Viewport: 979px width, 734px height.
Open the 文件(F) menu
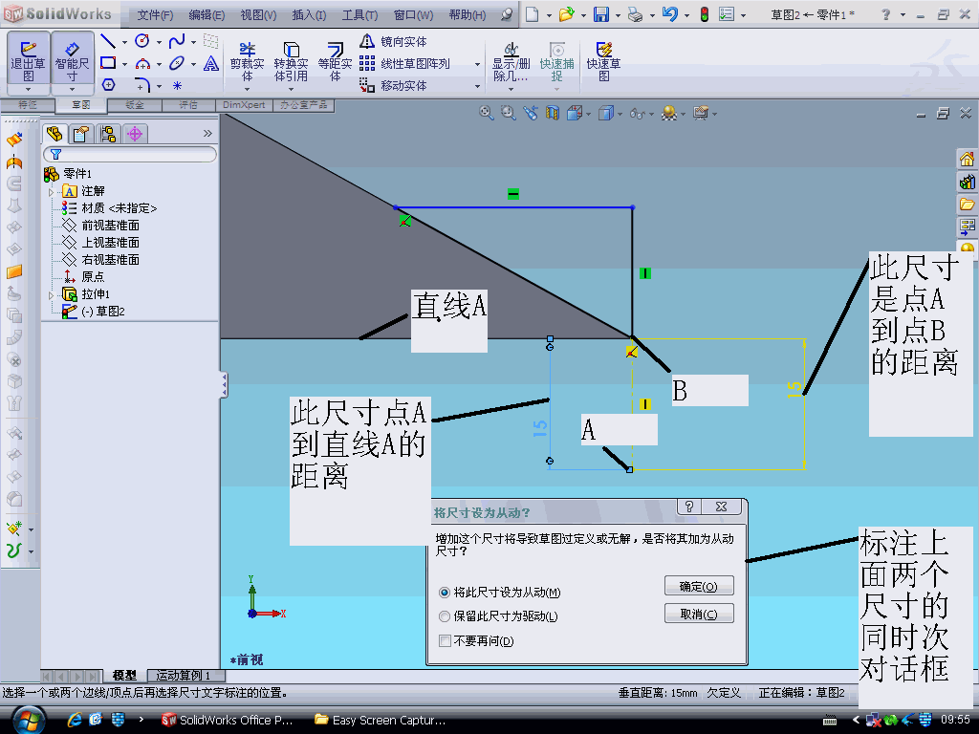[155, 15]
